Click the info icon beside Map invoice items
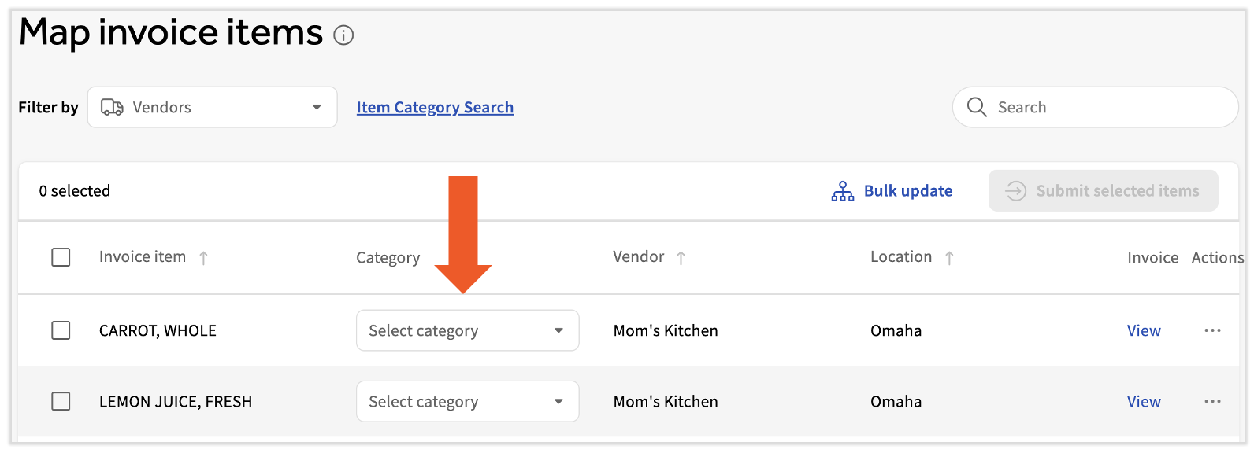This screenshot has width=1254, height=453. tap(344, 35)
